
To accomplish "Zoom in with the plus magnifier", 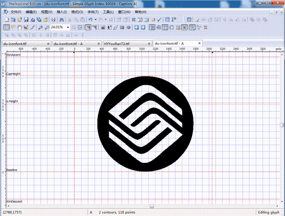I will point(40,28).
